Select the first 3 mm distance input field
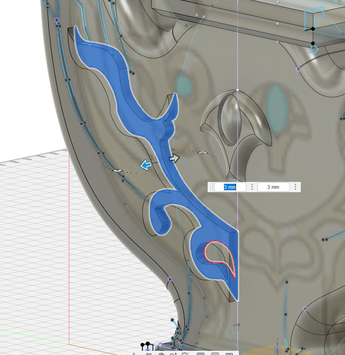Screen dimensions: 345x355 point(230,187)
